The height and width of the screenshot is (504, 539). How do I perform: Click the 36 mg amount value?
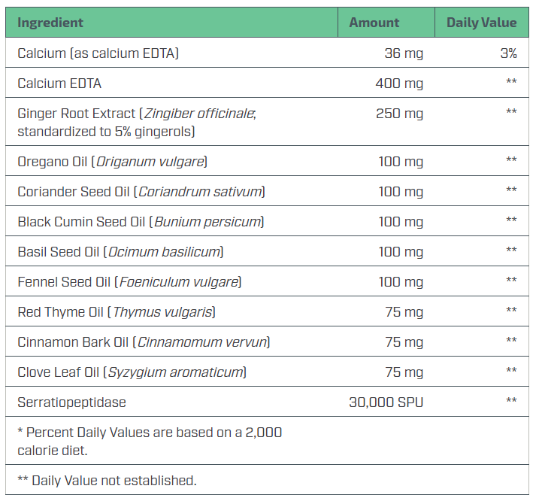[x=404, y=53]
